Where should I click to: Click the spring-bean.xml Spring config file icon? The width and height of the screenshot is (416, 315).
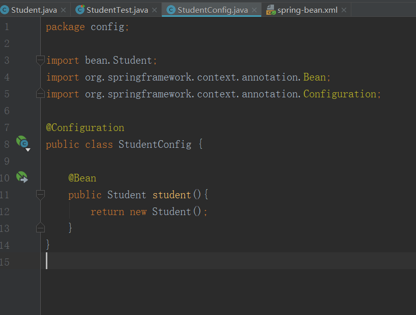click(270, 10)
